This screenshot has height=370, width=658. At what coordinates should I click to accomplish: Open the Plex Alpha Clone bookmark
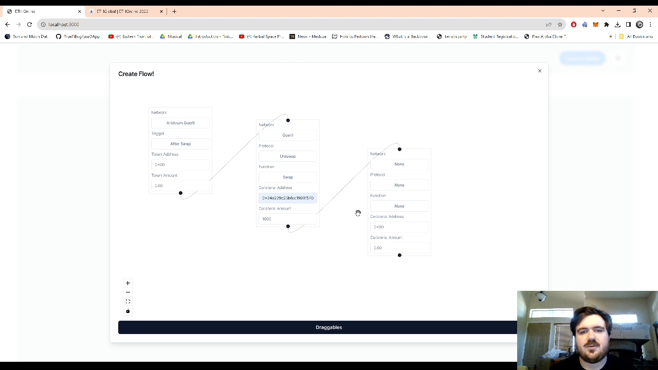point(545,36)
